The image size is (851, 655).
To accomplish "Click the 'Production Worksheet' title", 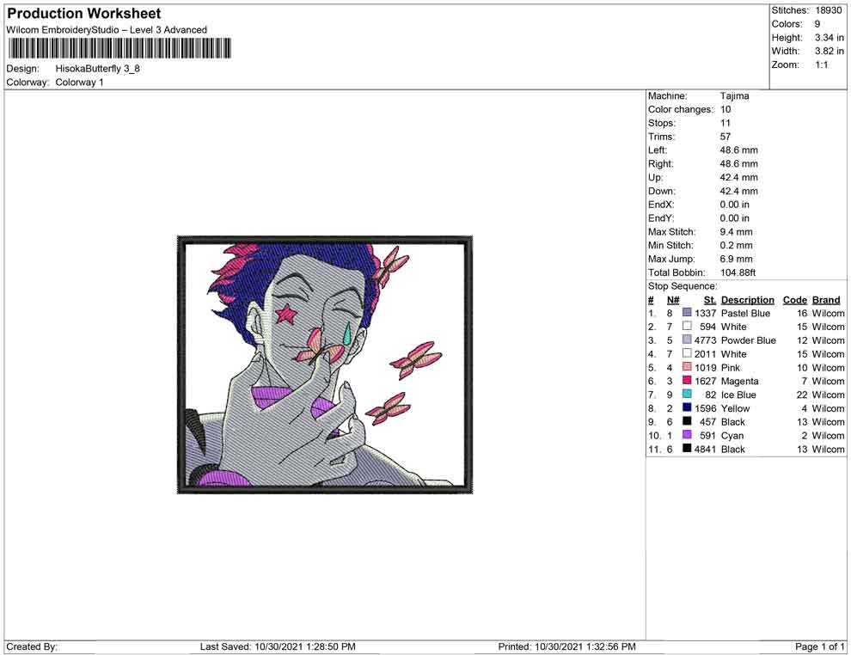I will pos(84,14).
